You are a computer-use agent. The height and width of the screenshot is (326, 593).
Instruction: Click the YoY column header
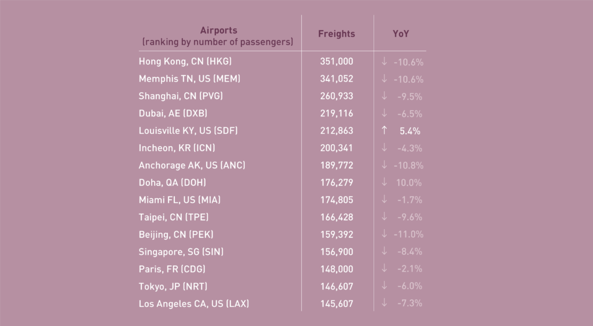coord(401,34)
